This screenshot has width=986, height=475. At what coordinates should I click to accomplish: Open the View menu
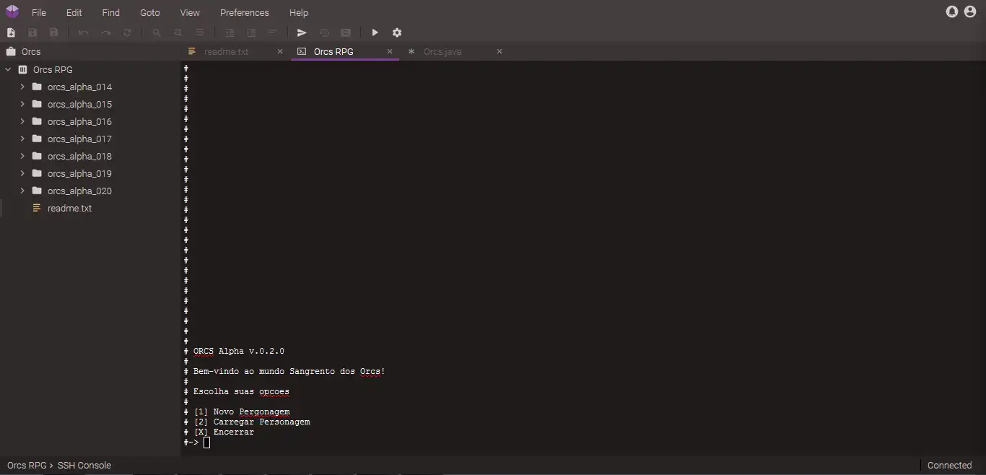pos(190,13)
